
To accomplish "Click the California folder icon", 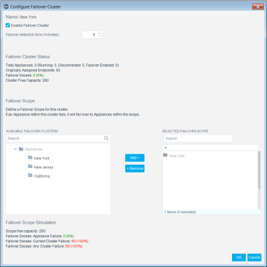I will point(30,175).
